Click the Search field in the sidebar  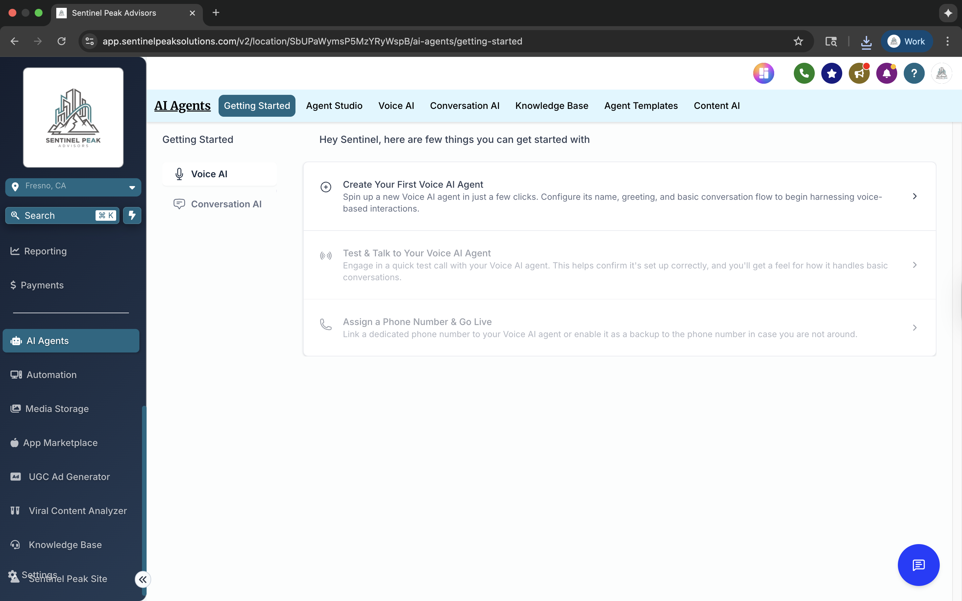56,215
